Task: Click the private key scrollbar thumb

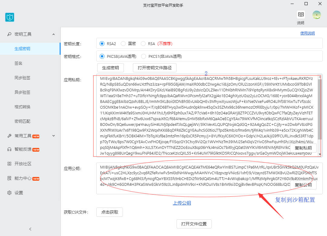Action: pos(320,110)
